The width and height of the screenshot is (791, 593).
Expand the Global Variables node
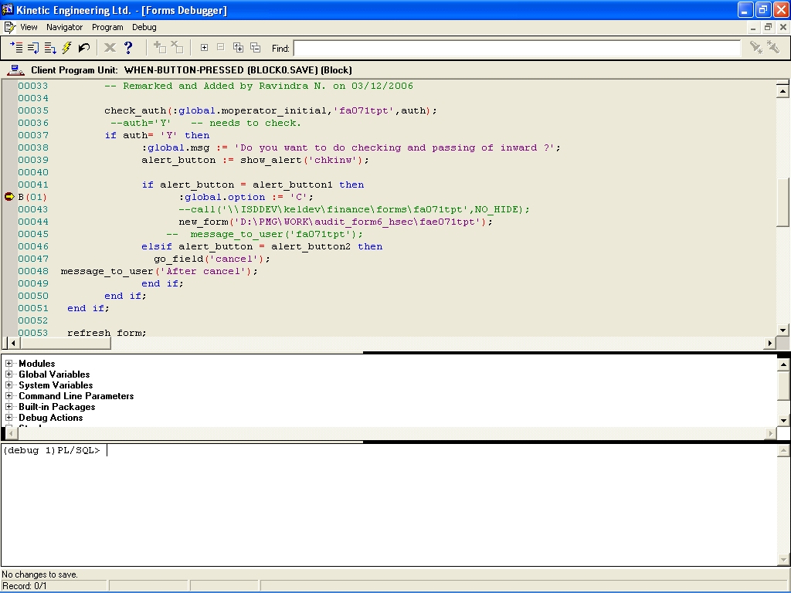[9, 374]
